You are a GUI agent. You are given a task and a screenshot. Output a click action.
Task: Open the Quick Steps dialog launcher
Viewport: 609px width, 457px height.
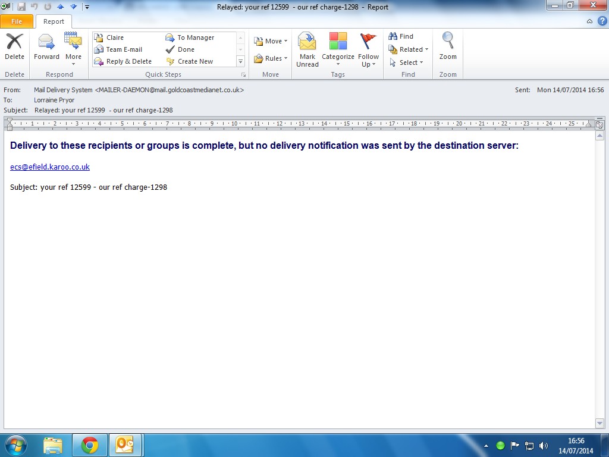click(x=243, y=74)
